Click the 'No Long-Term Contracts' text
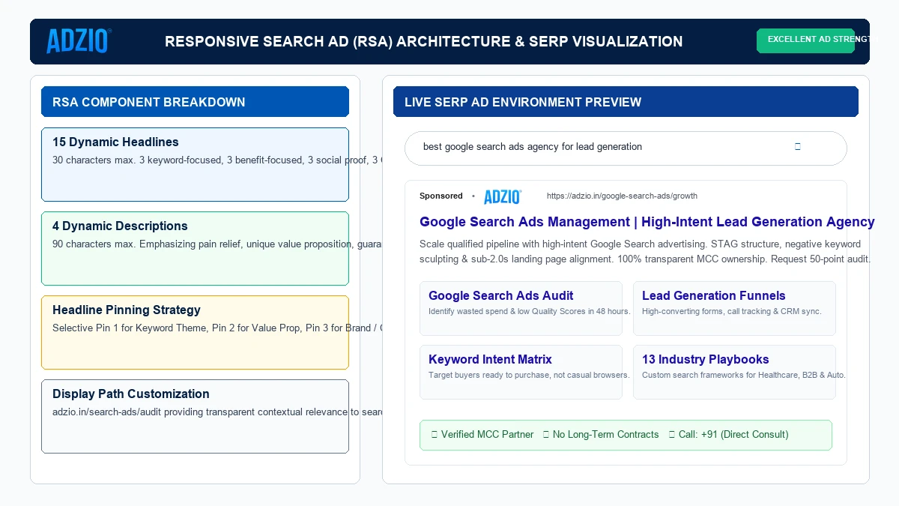 [606, 435]
